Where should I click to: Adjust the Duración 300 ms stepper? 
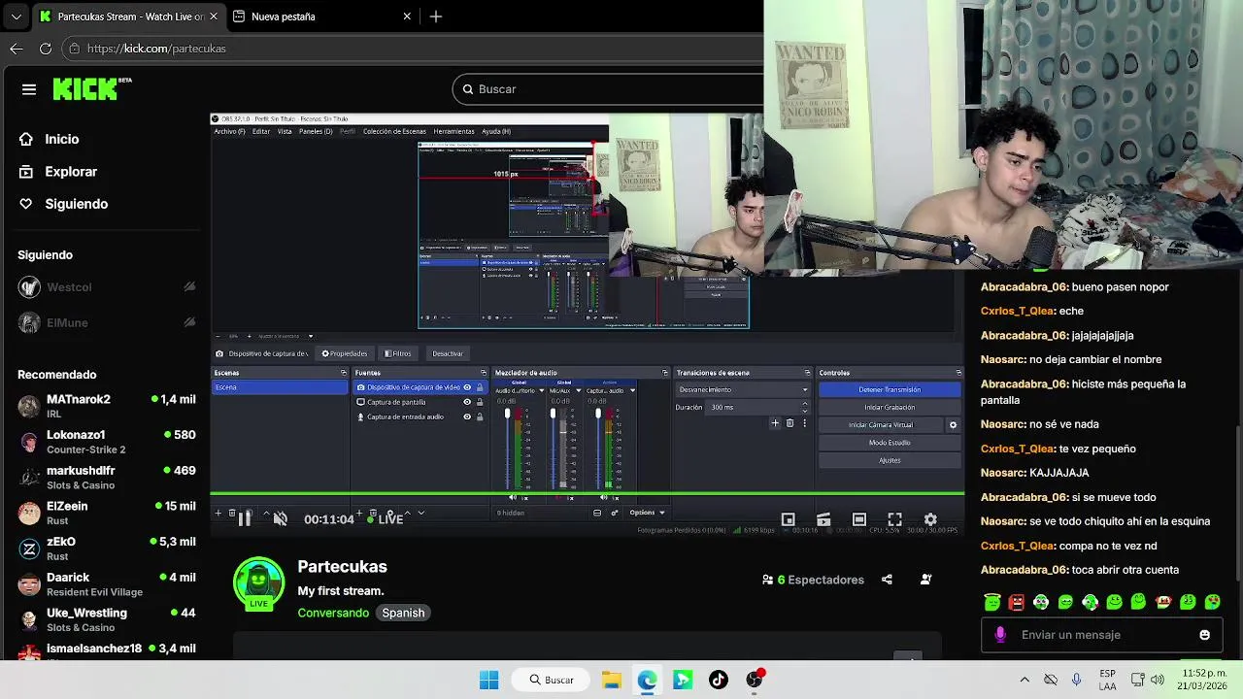pos(804,408)
